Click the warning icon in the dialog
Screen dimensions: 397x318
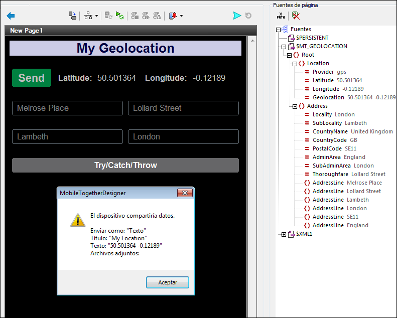77,220
